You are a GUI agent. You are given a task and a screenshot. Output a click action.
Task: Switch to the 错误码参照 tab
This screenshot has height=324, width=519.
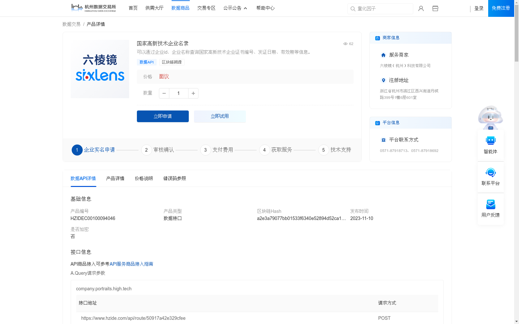coord(175,178)
